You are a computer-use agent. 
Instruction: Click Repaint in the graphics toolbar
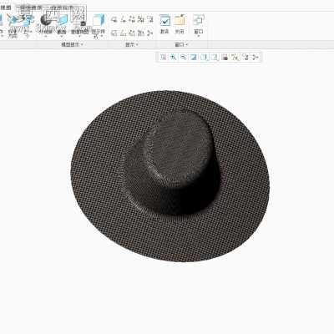coord(194,57)
